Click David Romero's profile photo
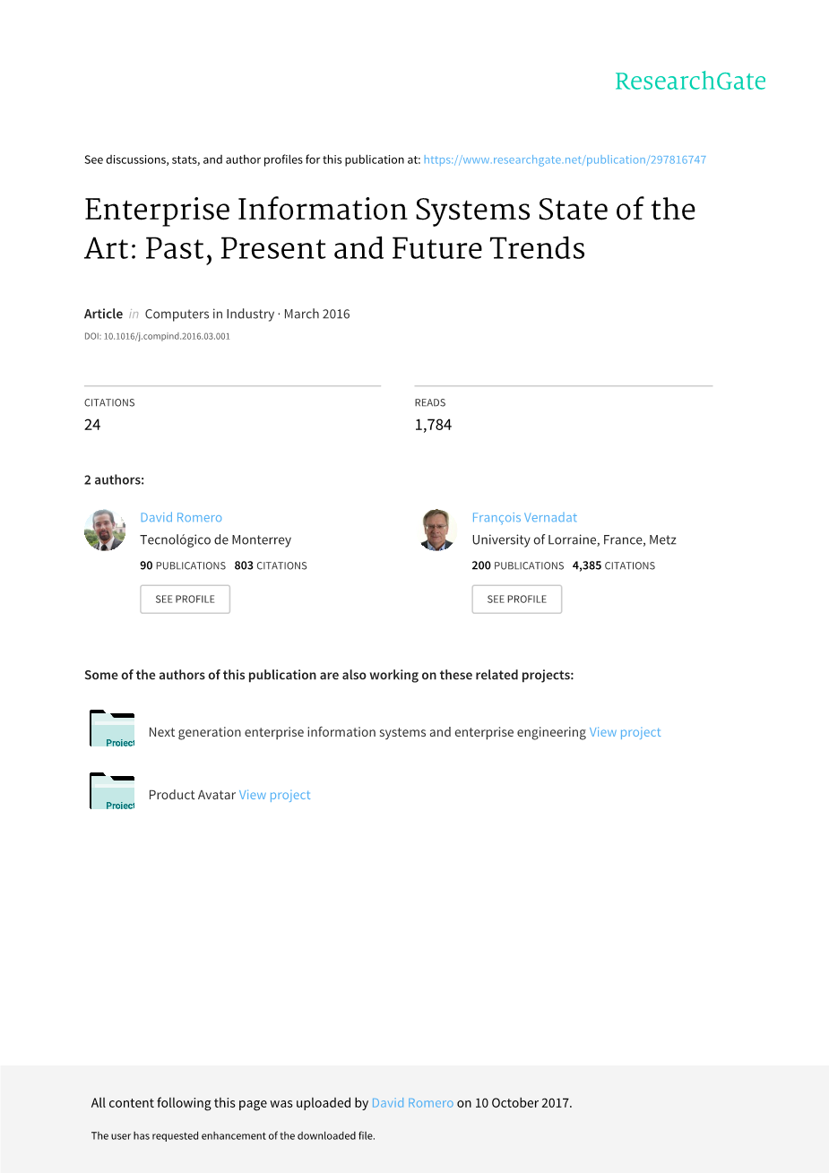This screenshot has height=1173, width=829. (x=105, y=530)
